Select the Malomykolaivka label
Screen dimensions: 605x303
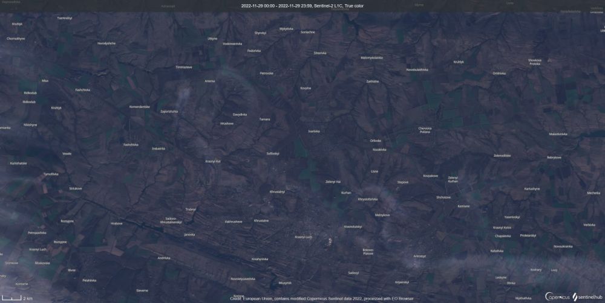[x=372, y=57]
